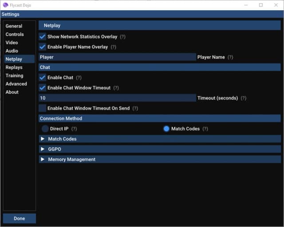
Task: Select the Match Codes radio button
Action: click(166, 129)
